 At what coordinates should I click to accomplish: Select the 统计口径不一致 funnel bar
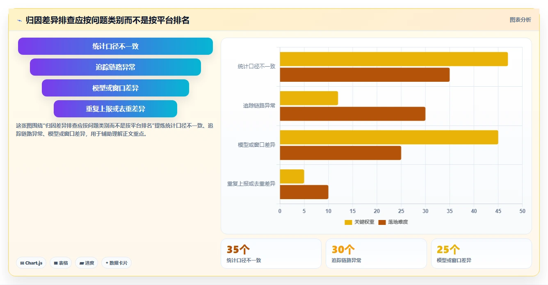[x=115, y=46]
